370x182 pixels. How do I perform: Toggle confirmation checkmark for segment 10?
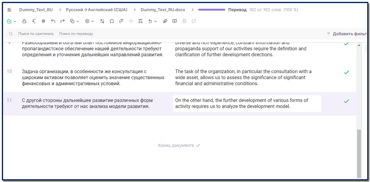pyautogui.click(x=346, y=72)
